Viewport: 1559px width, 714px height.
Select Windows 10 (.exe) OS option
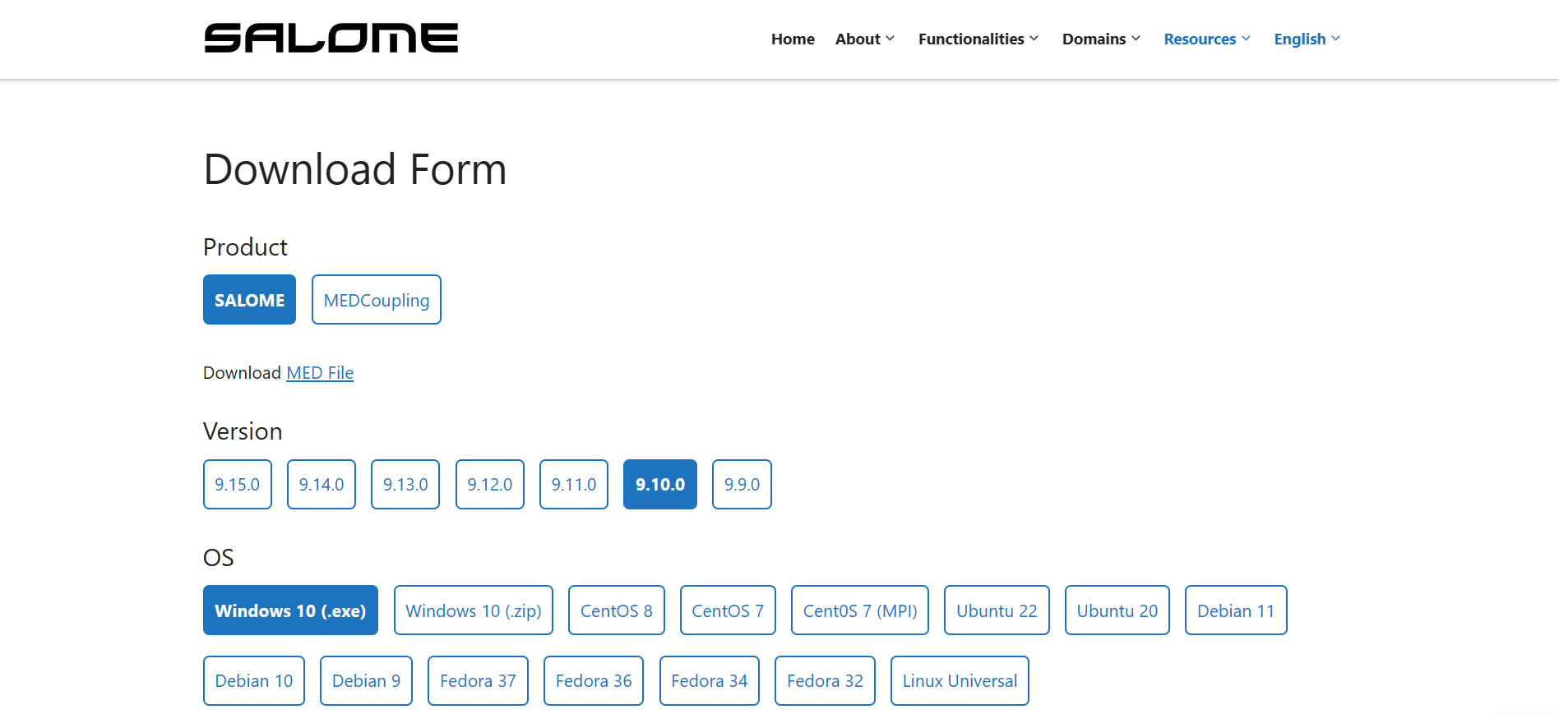click(x=290, y=610)
